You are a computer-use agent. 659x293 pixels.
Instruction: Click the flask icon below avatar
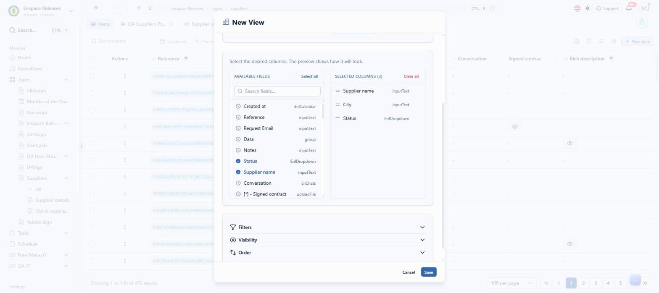point(642,21)
